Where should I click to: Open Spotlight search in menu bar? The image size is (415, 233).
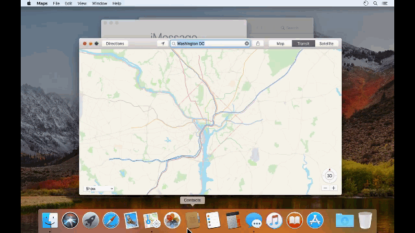375,3
